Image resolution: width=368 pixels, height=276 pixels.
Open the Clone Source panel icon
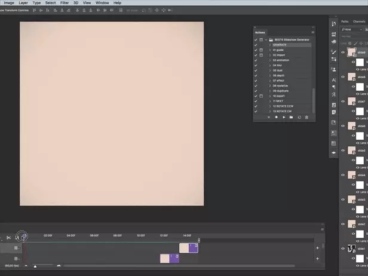[333, 69]
